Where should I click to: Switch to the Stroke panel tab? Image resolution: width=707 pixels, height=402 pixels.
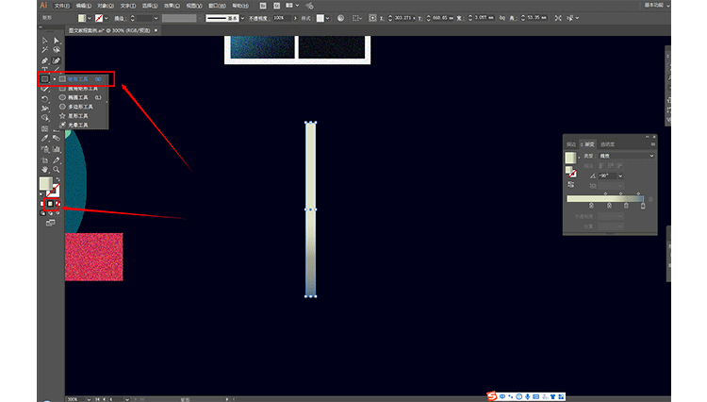click(571, 143)
